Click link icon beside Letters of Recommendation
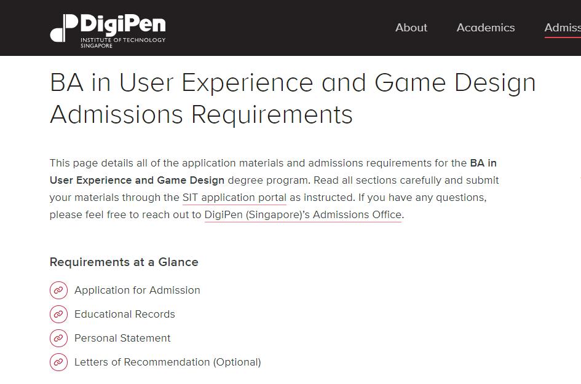581x384 pixels. 58,362
